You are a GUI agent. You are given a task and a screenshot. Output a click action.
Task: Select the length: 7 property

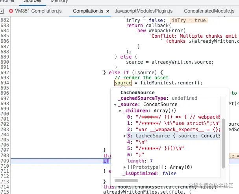(x=140, y=161)
